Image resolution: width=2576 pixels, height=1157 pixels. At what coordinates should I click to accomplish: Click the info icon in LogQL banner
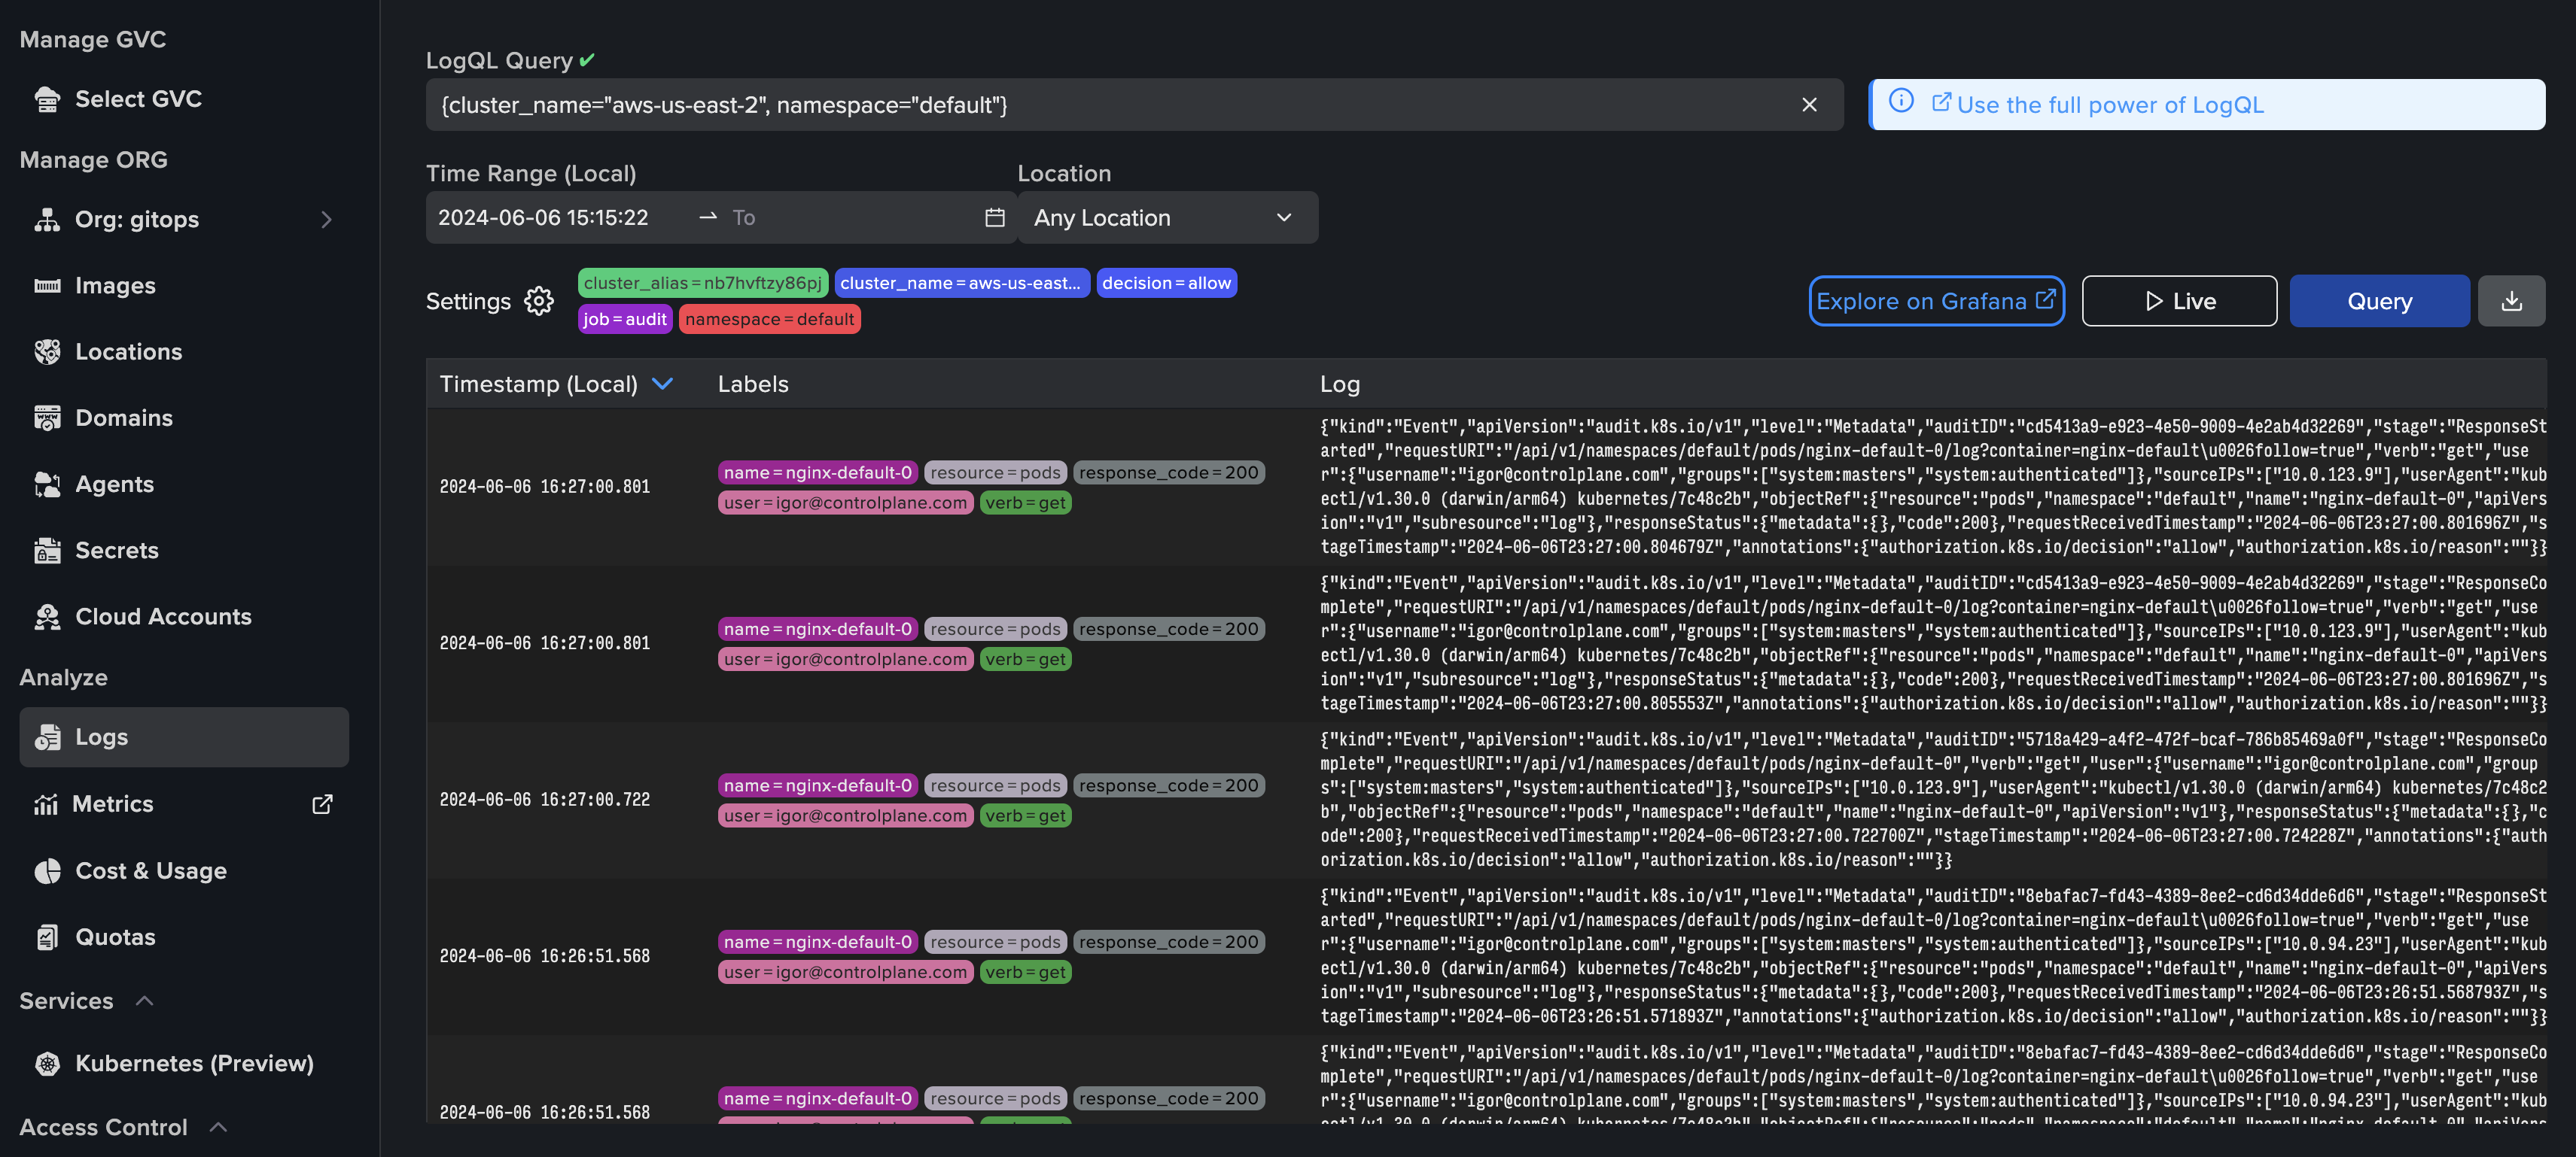click(x=1900, y=102)
